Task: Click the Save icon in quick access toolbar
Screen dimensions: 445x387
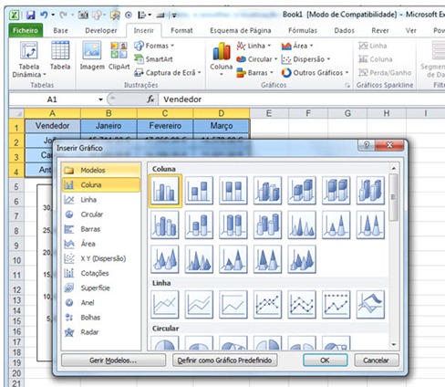Action: (30, 15)
